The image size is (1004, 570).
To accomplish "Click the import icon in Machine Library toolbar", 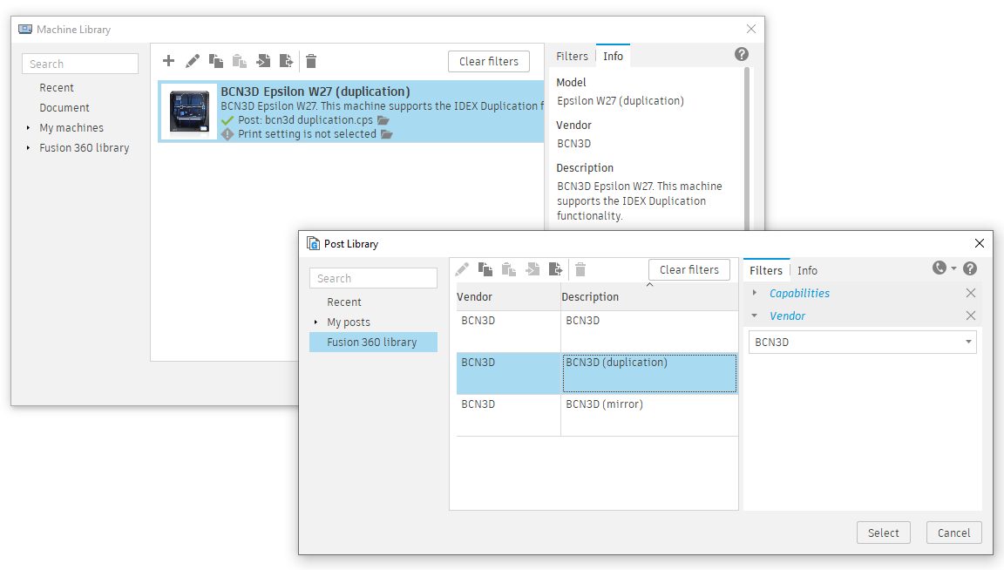I will [x=263, y=61].
